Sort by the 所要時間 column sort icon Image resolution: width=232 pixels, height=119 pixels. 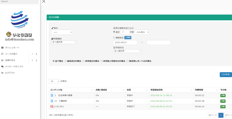(x=217, y=90)
